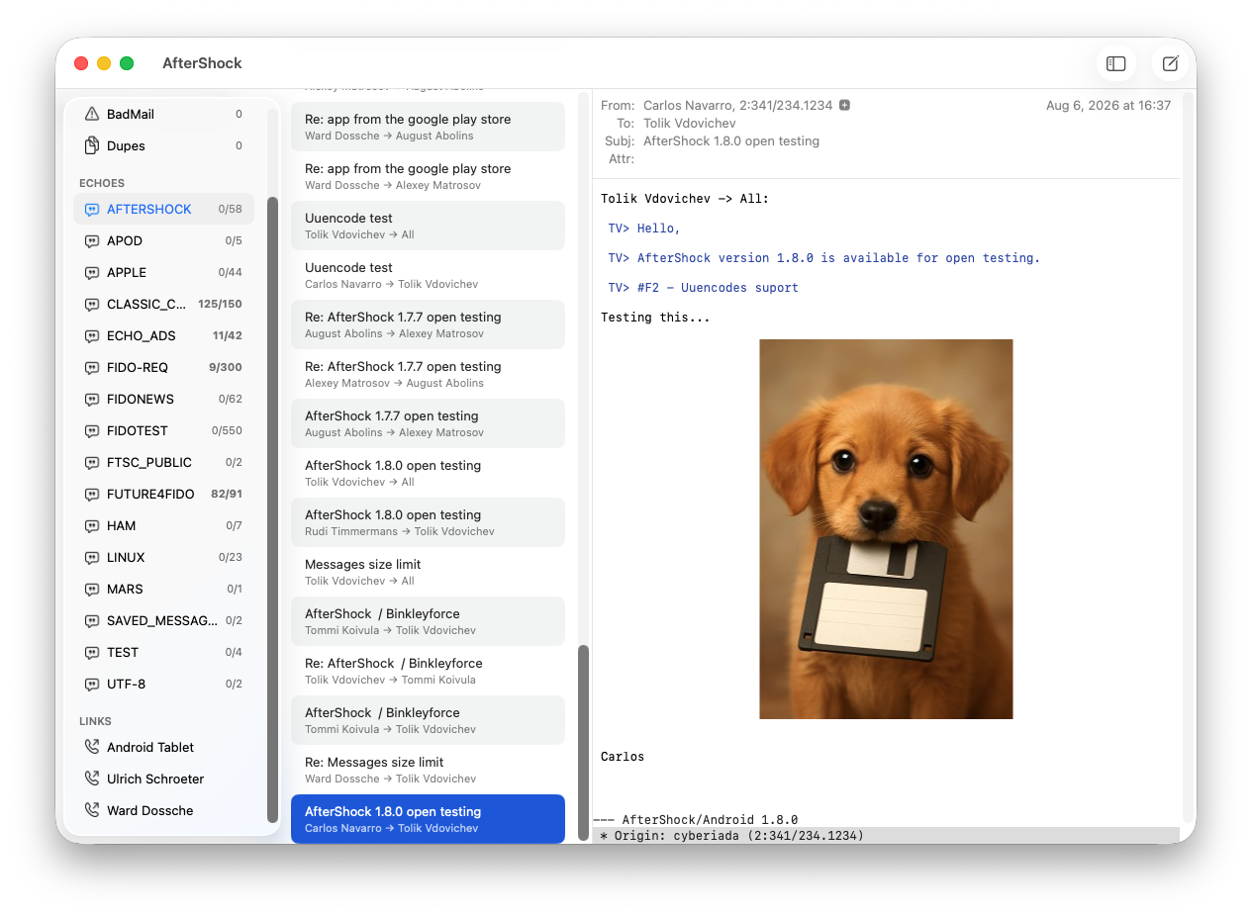This screenshot has width=1252, height=917.
Task: Open "AfterShock 1.8.0" message from Rudi Timmermans
Action: click(x=428, y=522)
